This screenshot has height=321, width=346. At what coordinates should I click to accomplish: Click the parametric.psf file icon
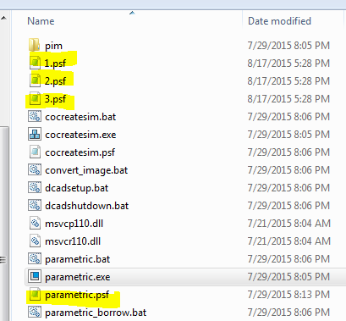coord(35,295)
